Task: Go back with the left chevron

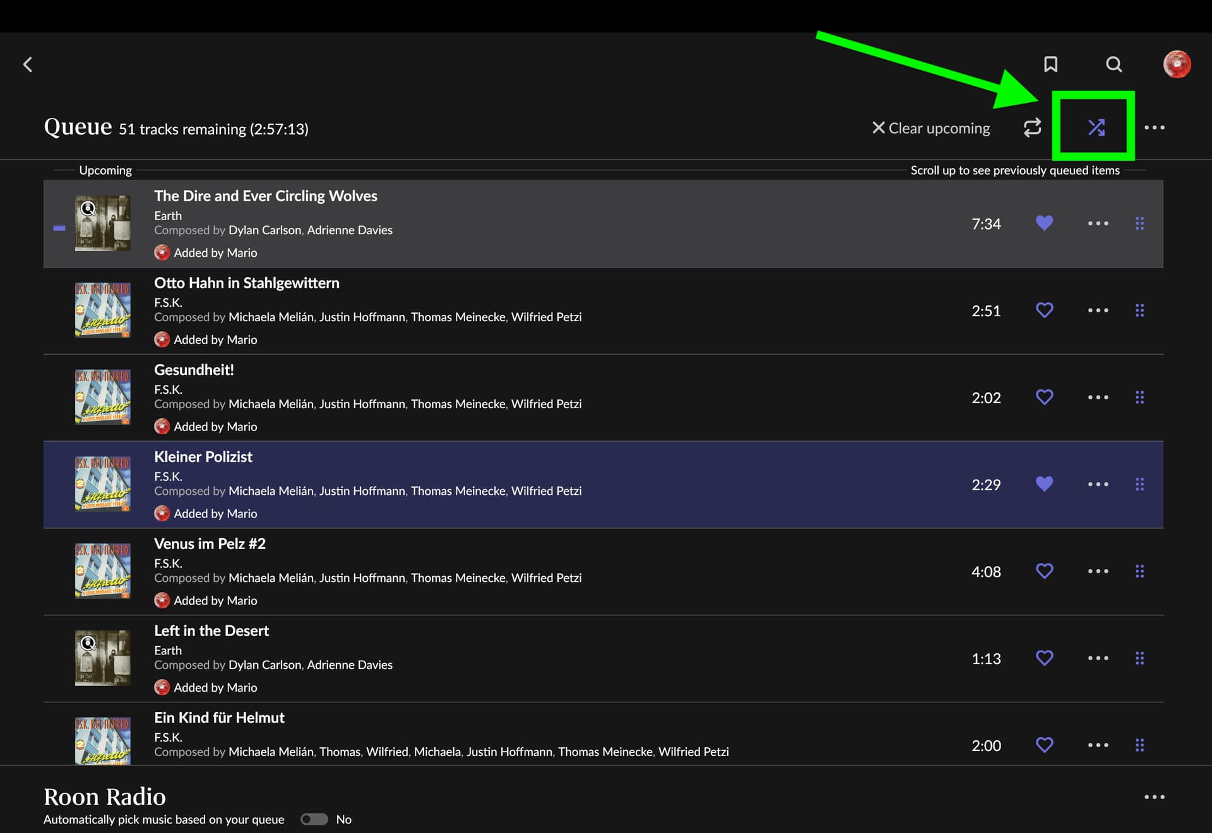Action: click(x=28, y=64)
